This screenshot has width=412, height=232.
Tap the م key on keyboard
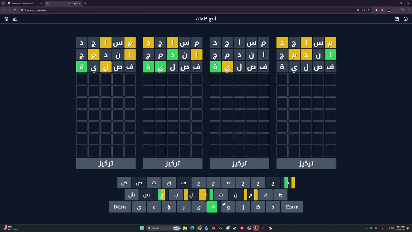click(x=250, y=195)
